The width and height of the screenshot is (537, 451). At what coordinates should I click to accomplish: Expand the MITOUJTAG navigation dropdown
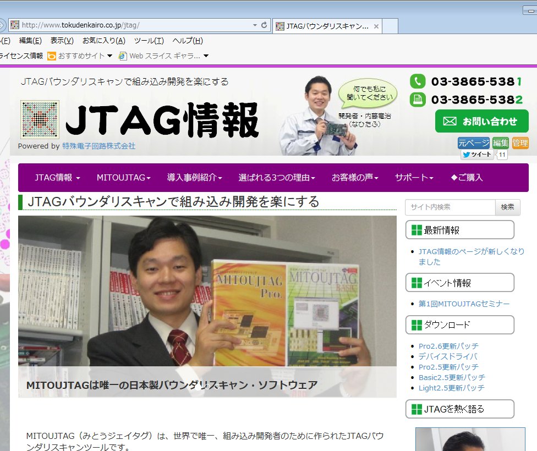[124, 178]
